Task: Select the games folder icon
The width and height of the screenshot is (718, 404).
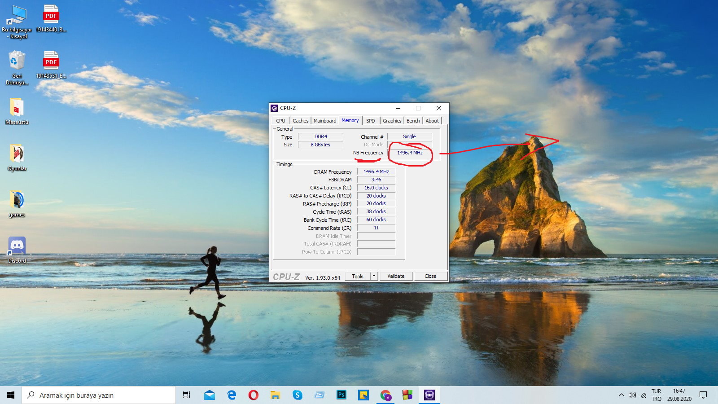Action: pos(17,204)
